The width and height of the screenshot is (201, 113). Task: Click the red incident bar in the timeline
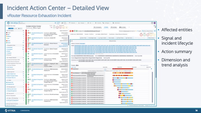click(123, 69)
